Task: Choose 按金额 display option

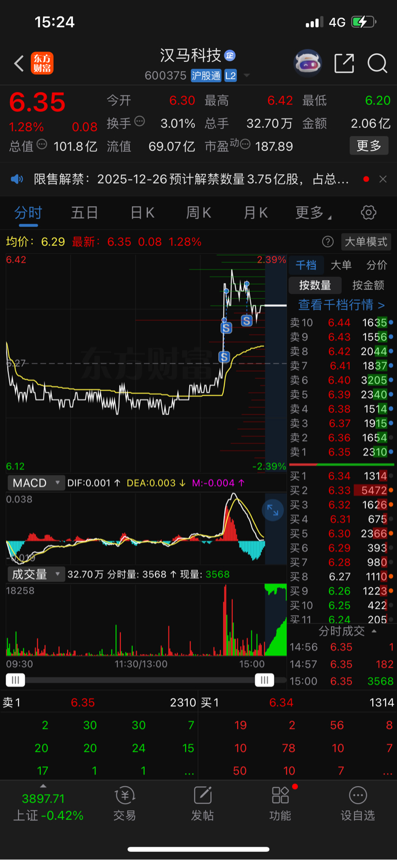Action: [368, 285]
